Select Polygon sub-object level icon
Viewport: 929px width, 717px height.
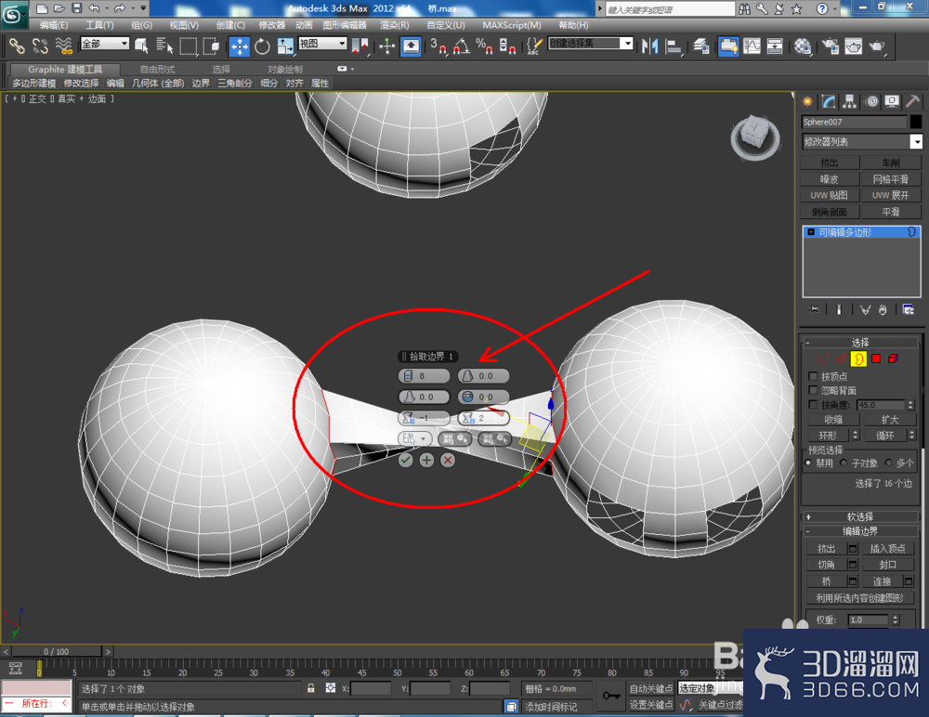click(876, 358)
